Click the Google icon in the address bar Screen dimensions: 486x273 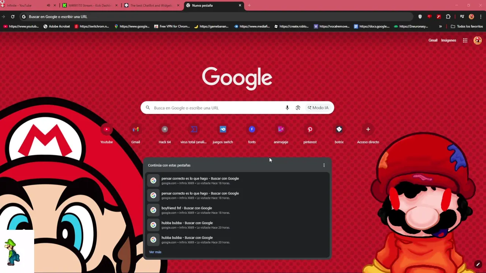pyautogui.click(x=24, y=17)
